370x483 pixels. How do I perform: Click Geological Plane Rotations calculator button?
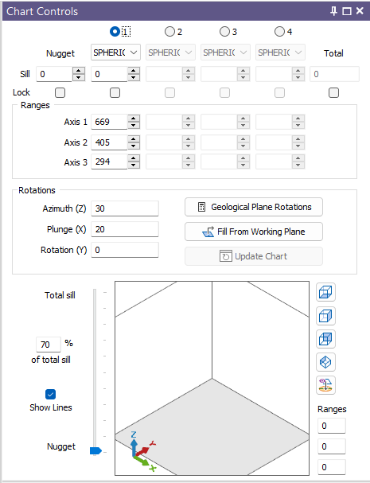254,207
